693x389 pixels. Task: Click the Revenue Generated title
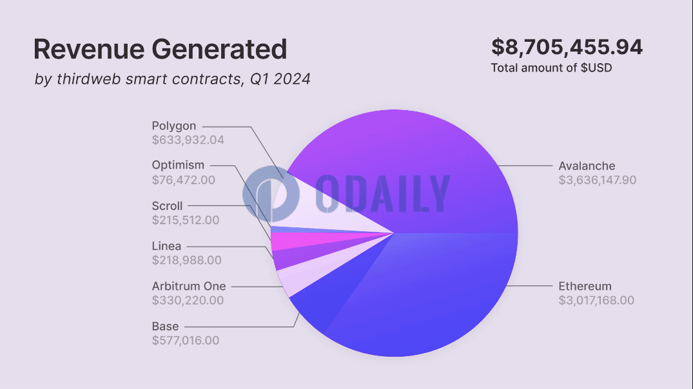pos(160,49)
